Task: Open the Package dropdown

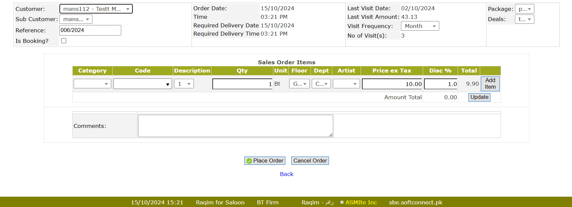Action: click(x=524, y=9)
